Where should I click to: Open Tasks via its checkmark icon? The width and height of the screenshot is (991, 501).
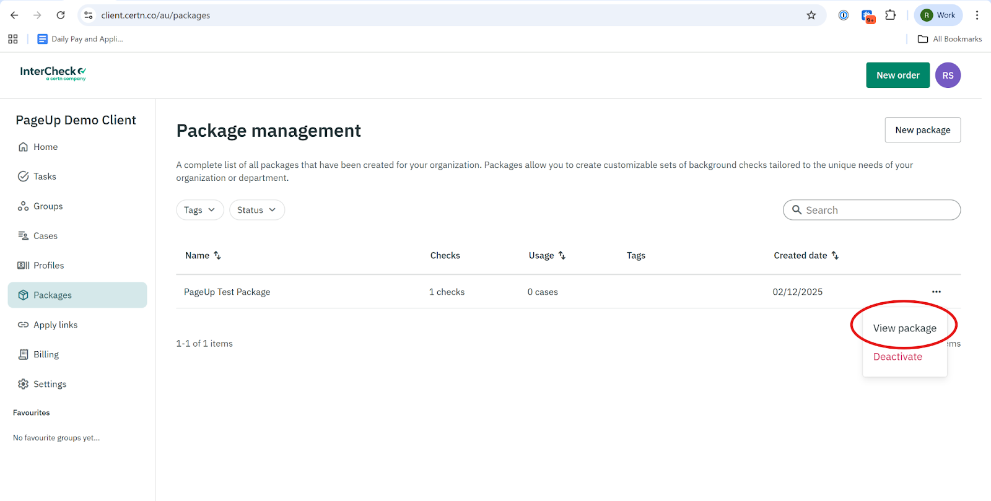click(23, 176)
